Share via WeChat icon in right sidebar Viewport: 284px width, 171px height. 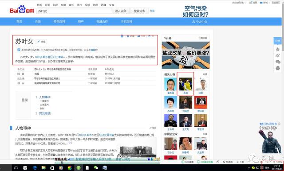pos(278,62)
